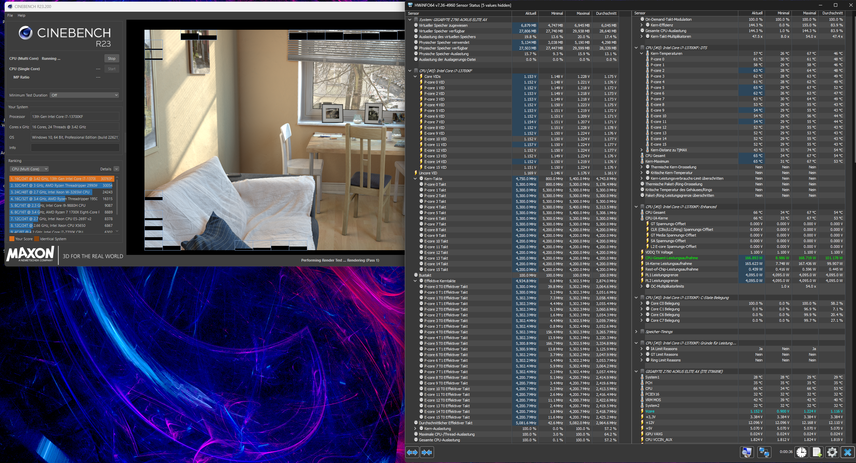Stop the multi core test

pos(112,58)
